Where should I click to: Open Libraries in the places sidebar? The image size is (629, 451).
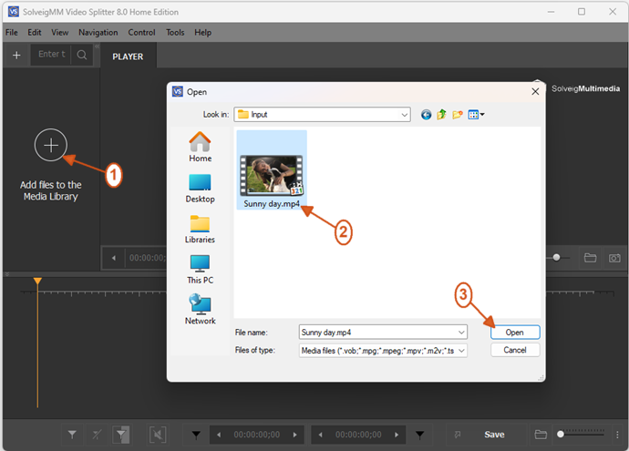201,230
